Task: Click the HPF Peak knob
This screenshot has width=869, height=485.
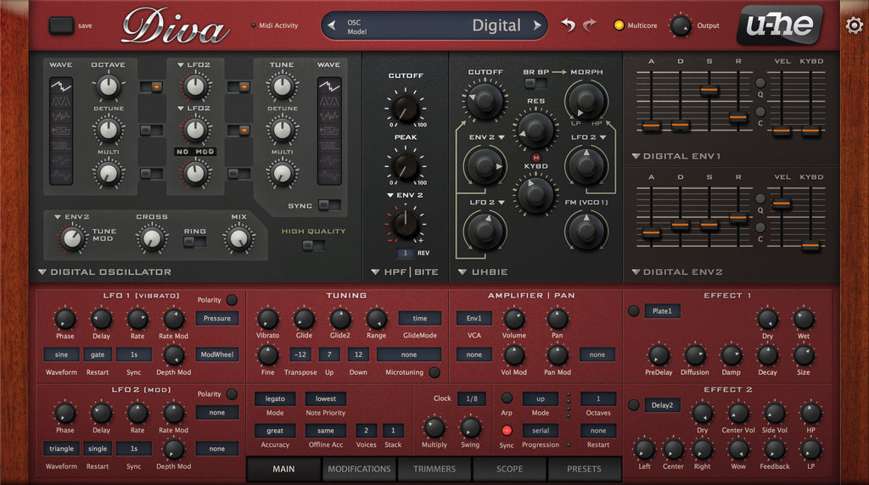Action: coord(405,166)
